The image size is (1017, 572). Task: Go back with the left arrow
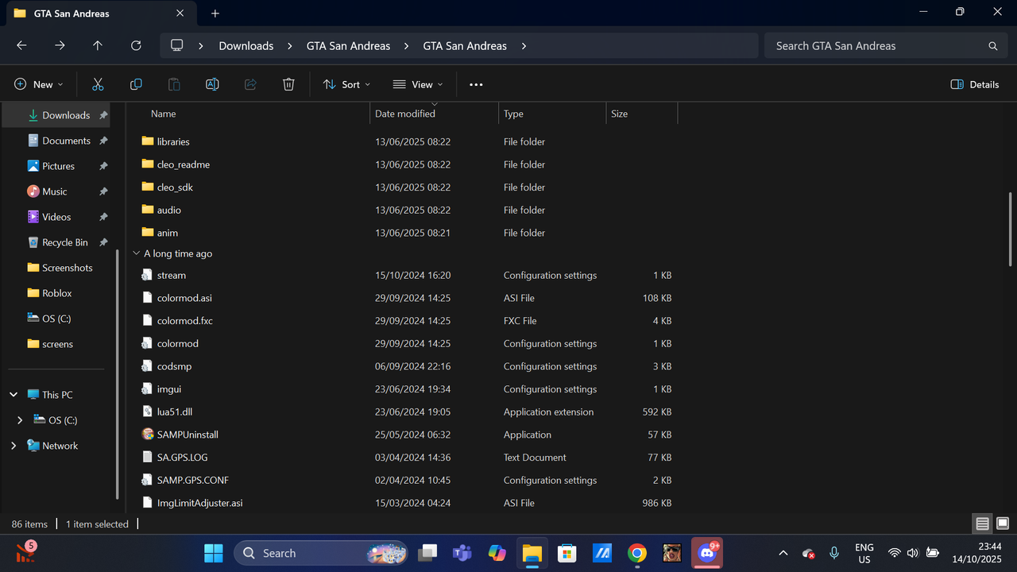[21, 46]
